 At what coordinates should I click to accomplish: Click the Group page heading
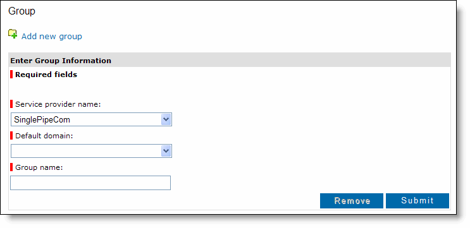[x=22, y=11]
